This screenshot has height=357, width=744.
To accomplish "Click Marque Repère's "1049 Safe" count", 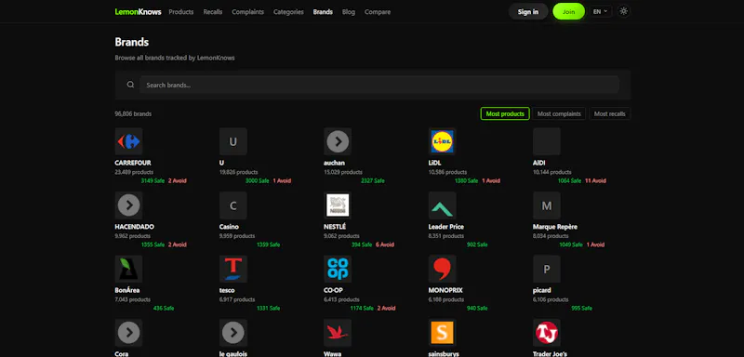I will click(570, 245).
